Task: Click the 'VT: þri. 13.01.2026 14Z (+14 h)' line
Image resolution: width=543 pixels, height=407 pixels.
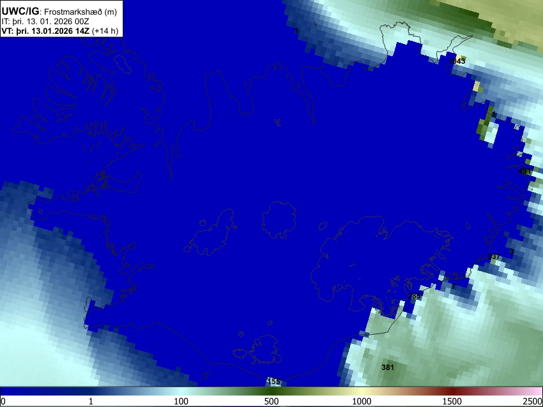Action: (x=60, y=31)
